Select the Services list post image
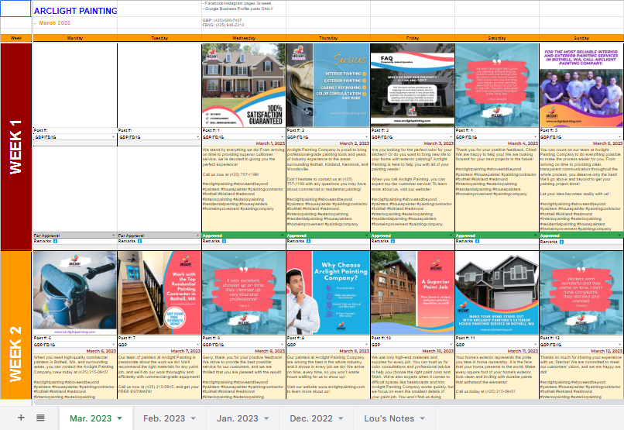Screen dimensions: 624x430 click(x=328, y=85)
